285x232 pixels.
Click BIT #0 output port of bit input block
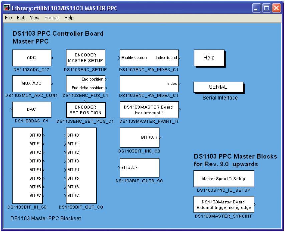(44, 135)
